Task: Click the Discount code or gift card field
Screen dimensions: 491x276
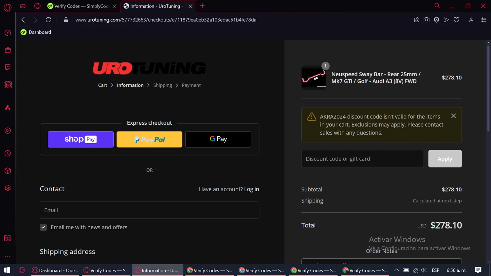Action: pyautogui.click(x=362, y=159)
